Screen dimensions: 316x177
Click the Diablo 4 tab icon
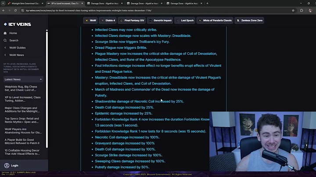click(102, 20)
